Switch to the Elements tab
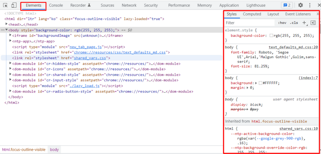The height and width of the screenshot is (154, 321). point(33,5)
